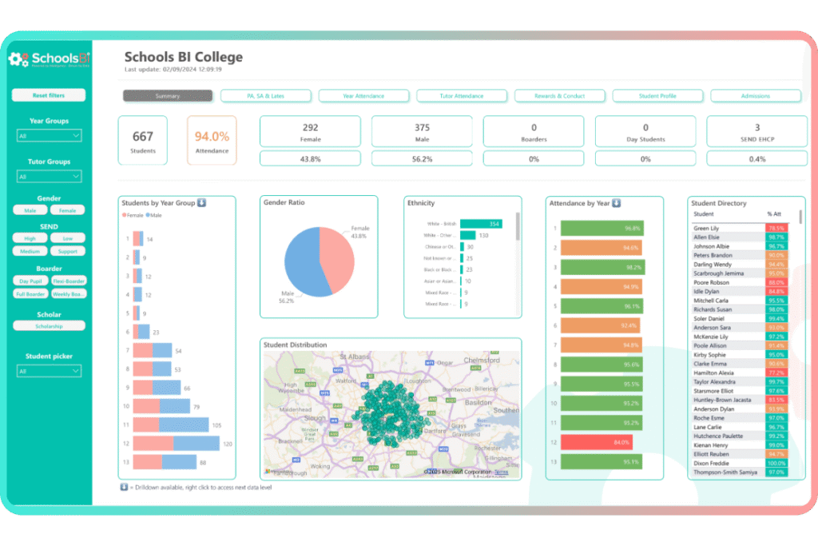Click the Female legend marker in year chart
The height and width of the screenshot is (546, 818).
coord(125,216)
